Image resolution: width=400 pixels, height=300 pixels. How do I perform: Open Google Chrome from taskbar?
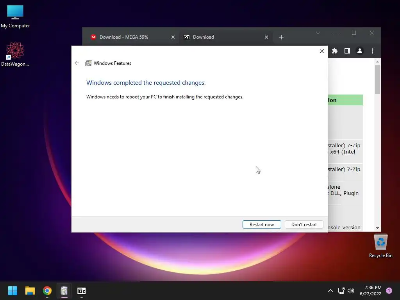click(47, 291)
